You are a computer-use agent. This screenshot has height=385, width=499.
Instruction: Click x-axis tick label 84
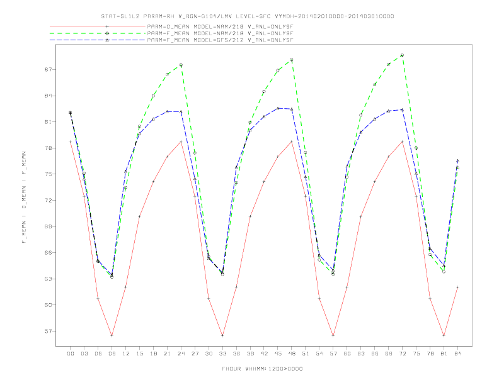tap(457, 354)
